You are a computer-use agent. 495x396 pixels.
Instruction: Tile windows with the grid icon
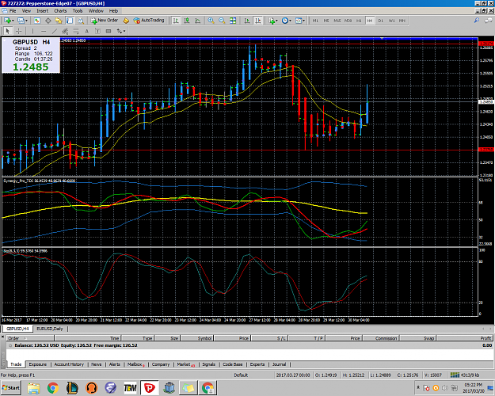233,21
